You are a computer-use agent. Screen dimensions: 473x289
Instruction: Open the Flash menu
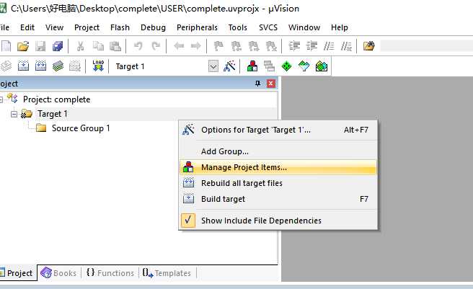click(x=120, y=27)
